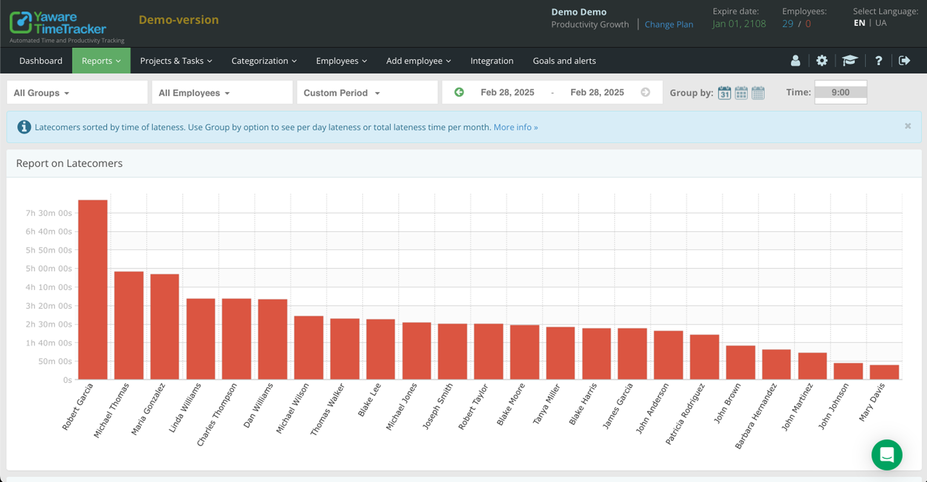Viewport: 927px width, 482px height.
Task: Click the graduation cap learning icon
Action: point(850,61)
